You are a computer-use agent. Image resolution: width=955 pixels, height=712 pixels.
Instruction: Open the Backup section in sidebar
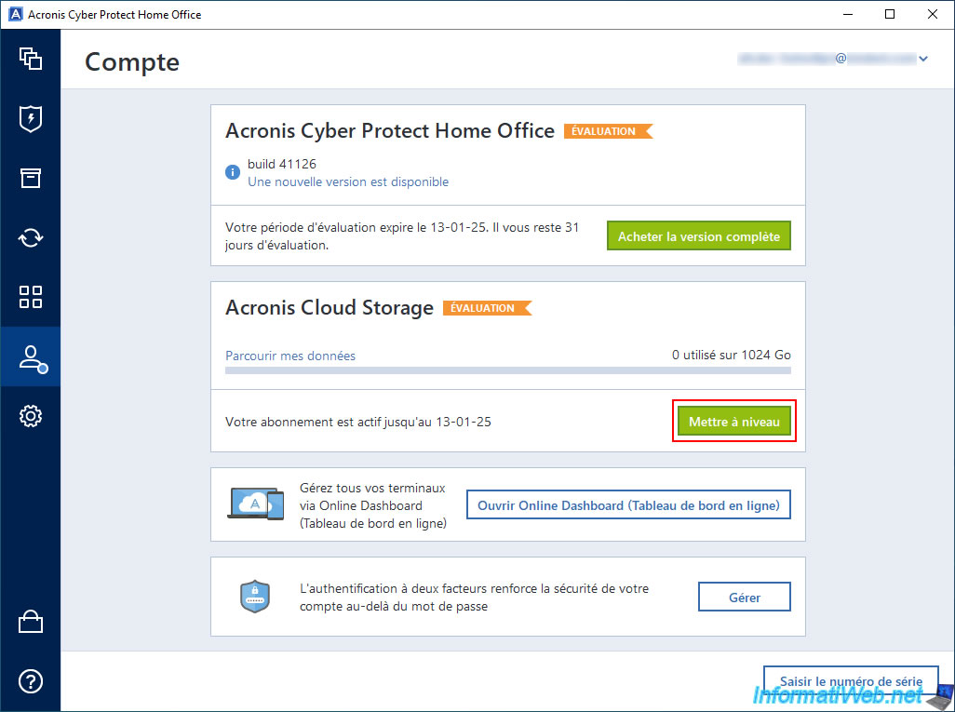pos(31,59)
